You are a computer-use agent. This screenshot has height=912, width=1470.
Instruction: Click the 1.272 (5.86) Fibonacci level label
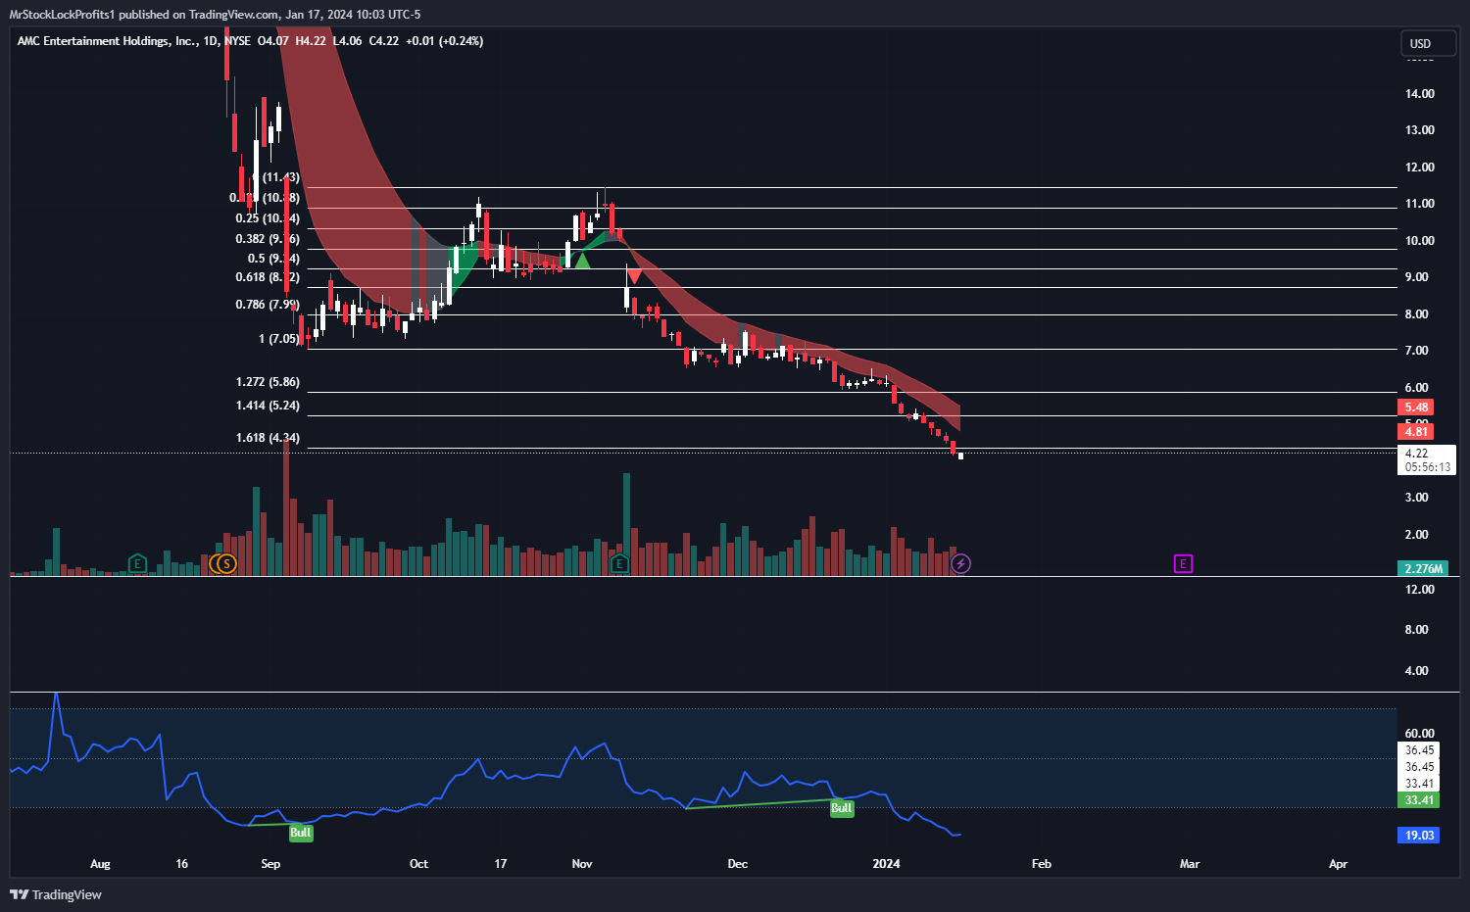coord(268,382)
